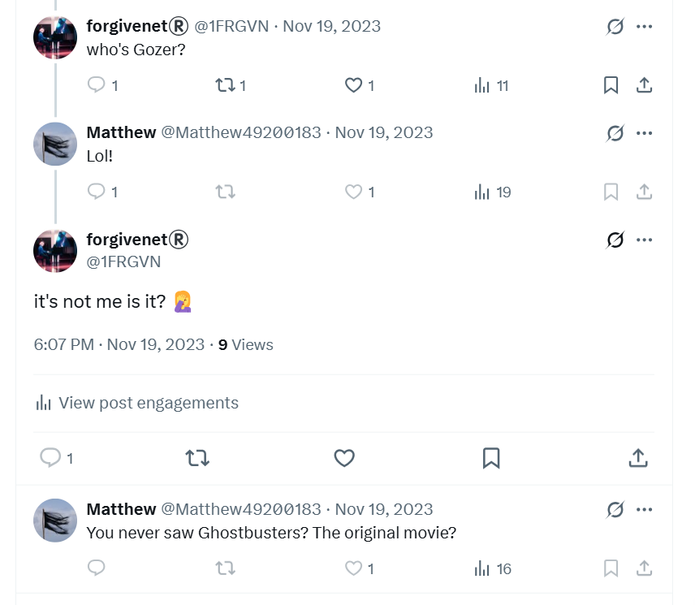Bookmark the main "it's not me" post
Image resolution: width=695 pixels, height=605 pixels.
(x=491, y=458)
